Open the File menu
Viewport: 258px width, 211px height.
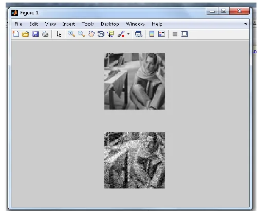(x=18, y=24)
